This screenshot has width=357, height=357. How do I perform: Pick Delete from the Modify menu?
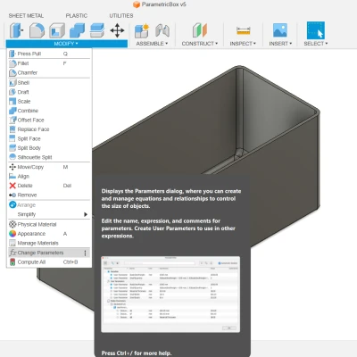(49, 186)
